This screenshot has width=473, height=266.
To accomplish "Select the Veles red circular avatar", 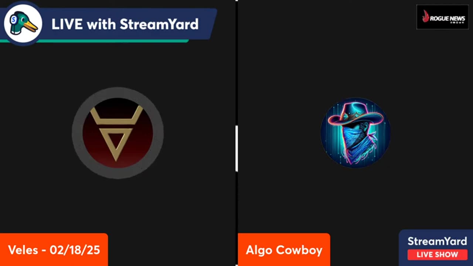I will click(x=118, y=133).
